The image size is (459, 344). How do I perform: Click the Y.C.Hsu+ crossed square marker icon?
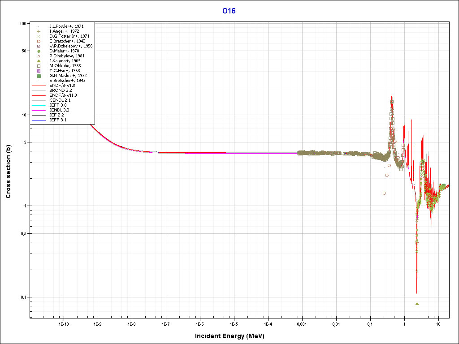point(39,71)
